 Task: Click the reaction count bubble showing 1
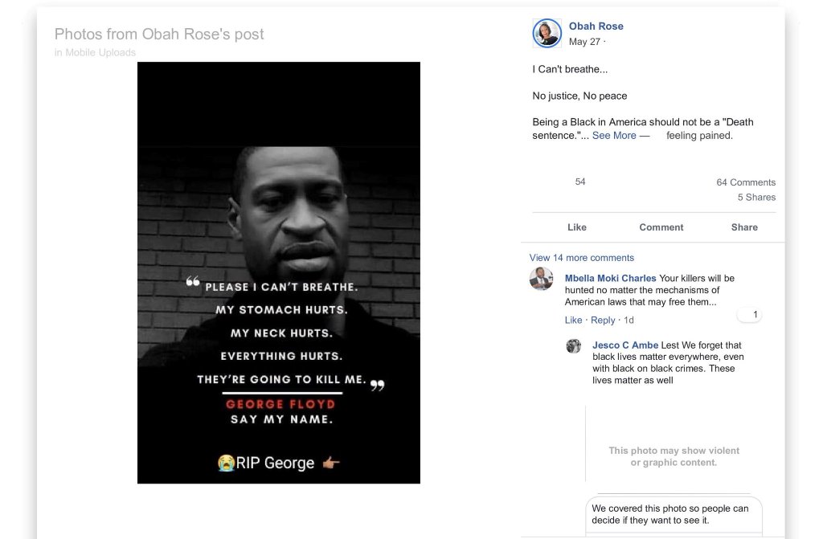pyautogui.click(x=750, y=315)
